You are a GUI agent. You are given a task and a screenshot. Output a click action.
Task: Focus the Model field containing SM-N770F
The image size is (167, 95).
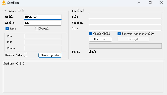[43, 17]
